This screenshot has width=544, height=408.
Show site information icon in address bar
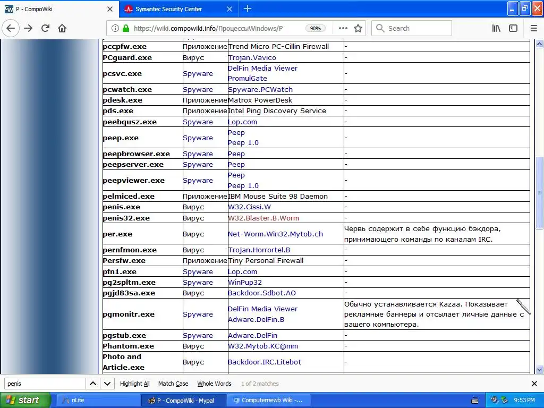pyautogui.click(x=115, y=28)
